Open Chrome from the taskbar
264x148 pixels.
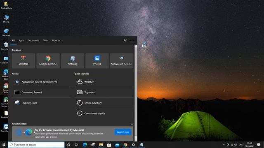(x=125, y=145)
